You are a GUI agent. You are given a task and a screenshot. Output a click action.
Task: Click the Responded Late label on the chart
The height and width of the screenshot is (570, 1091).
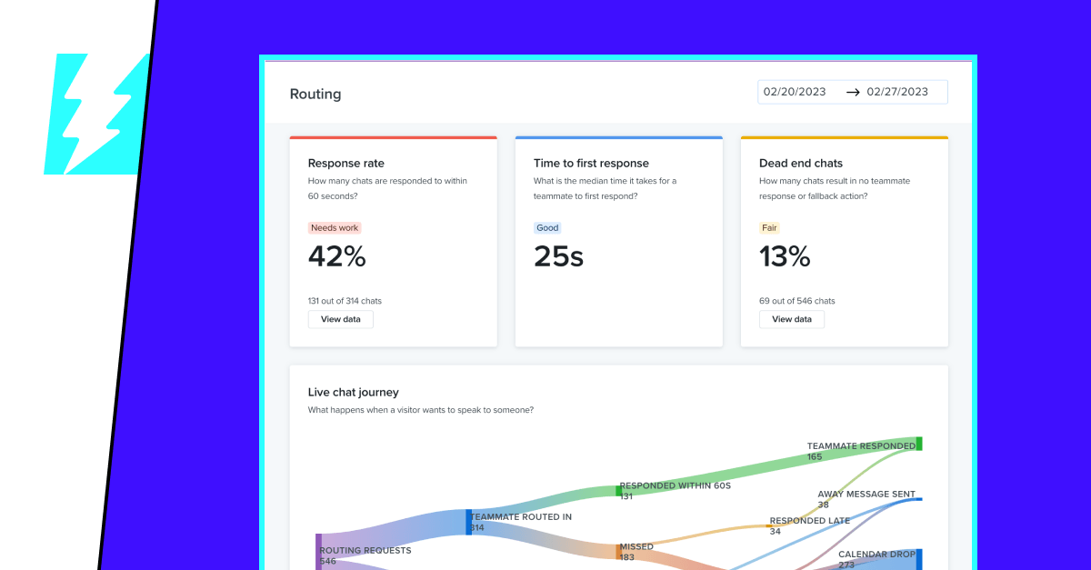coord(809,520)
